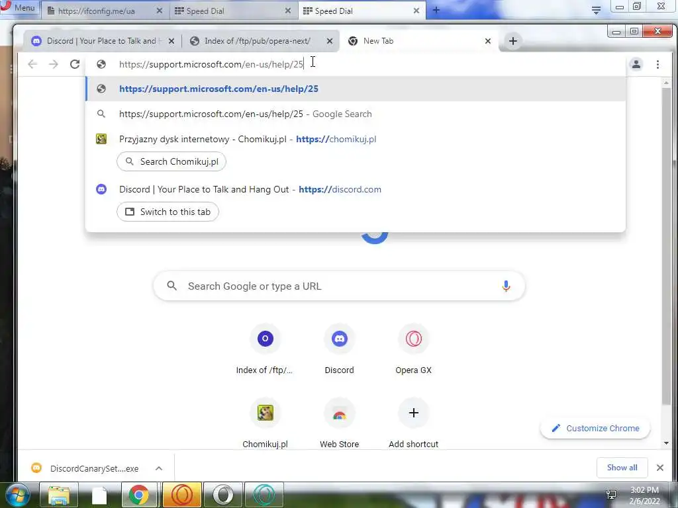Click Customize Chrome button
Screen dimensions: 678x508
(595, 428)
